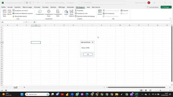This screenshot has width=173, height=97.
Task: Open Microsoft Edge from the taskbar
Action: 87,94
